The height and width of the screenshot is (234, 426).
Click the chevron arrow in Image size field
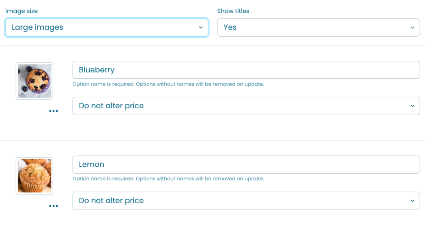200,27
